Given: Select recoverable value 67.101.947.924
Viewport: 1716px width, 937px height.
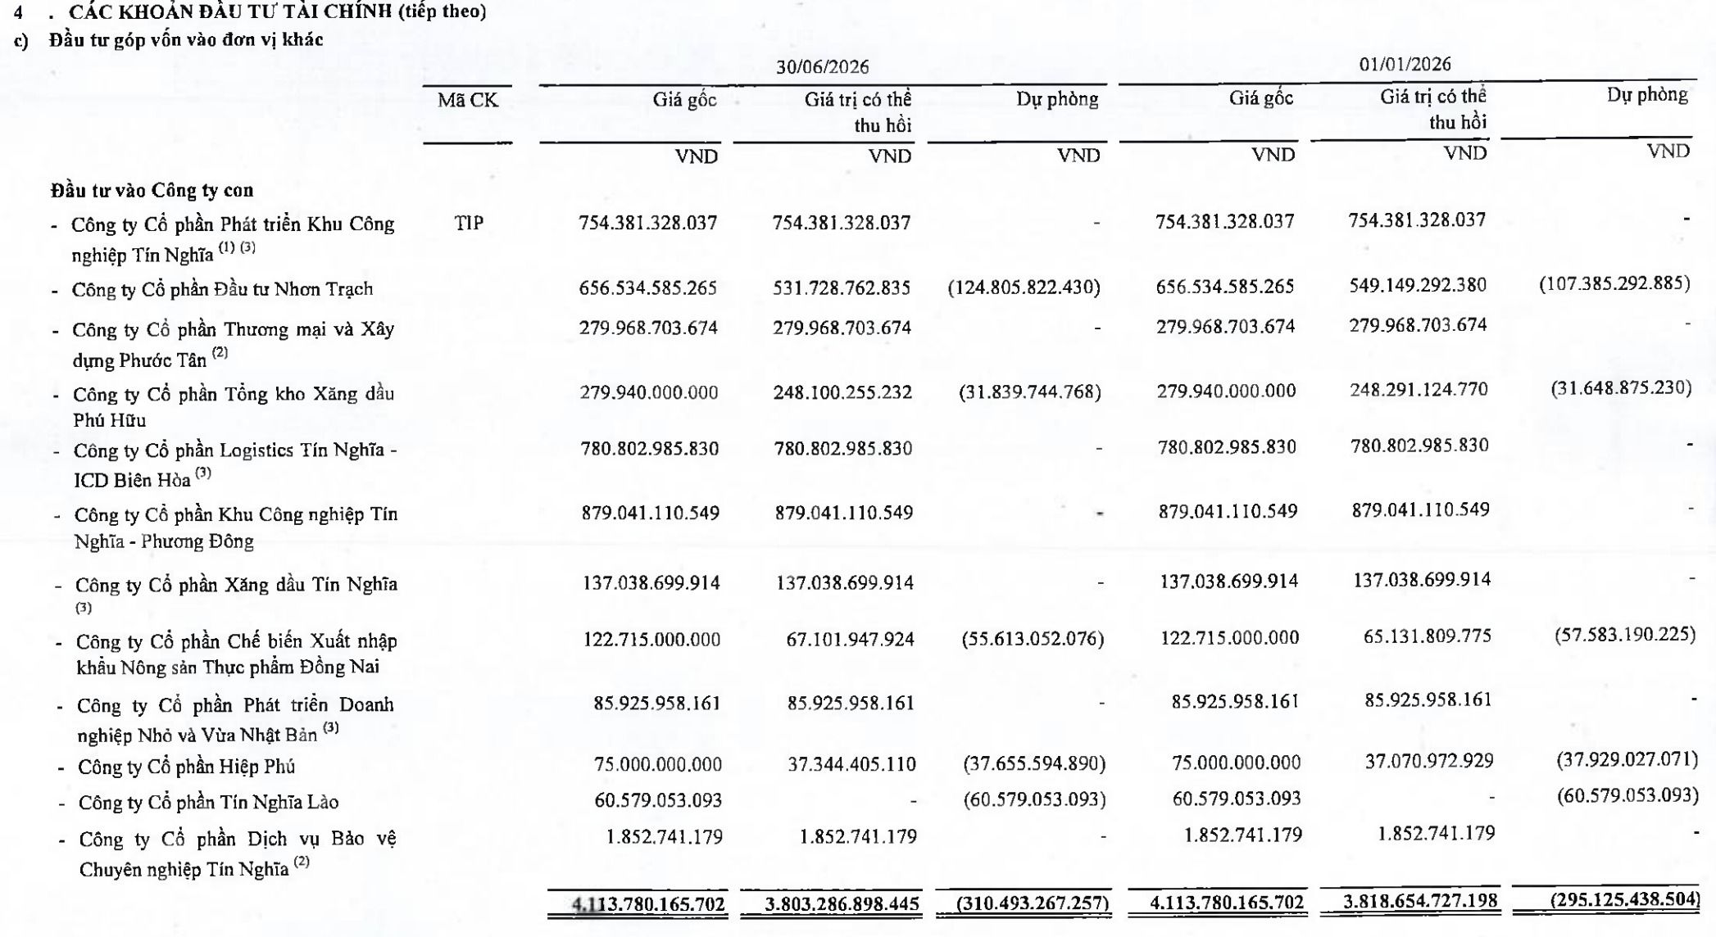Looking at the screenshot, I should [x=850, y=639].
